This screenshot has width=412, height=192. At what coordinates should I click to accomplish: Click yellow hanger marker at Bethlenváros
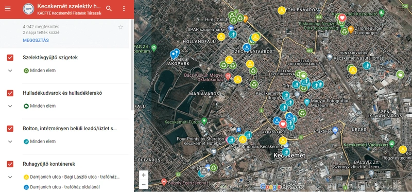click(282, 10)
